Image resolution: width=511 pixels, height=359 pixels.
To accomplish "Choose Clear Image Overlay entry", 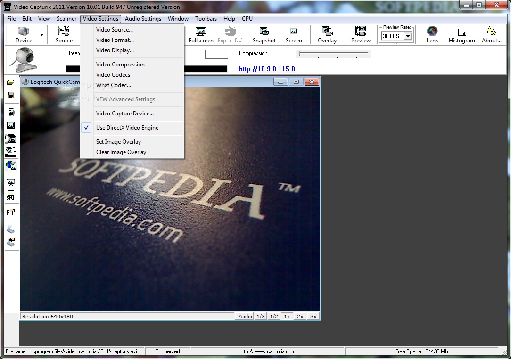I will point(132,153).
